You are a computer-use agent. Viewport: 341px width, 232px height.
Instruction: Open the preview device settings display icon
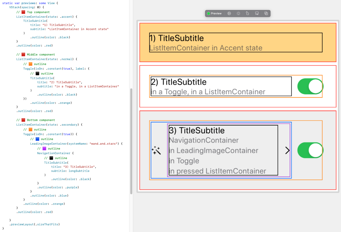point(257,13)
